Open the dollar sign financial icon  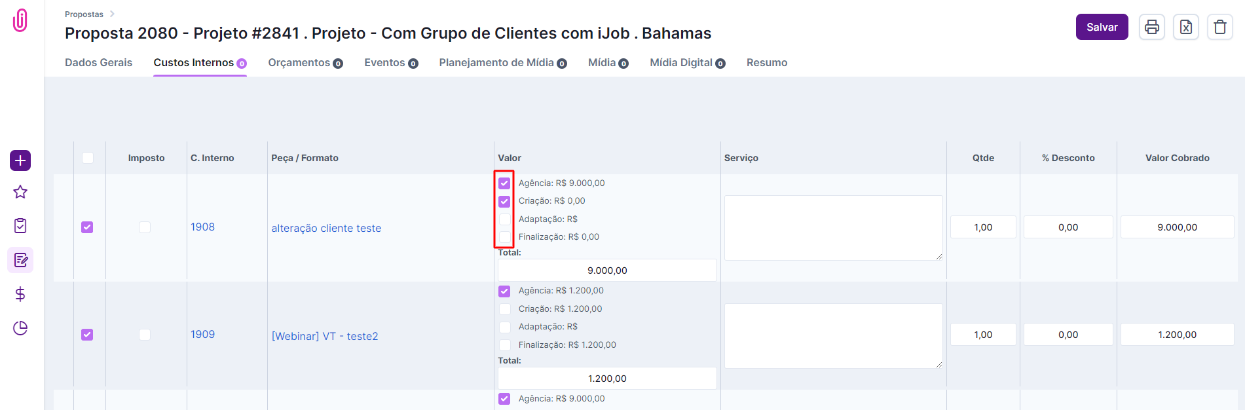pyautogui.click(x=20, y=294)
